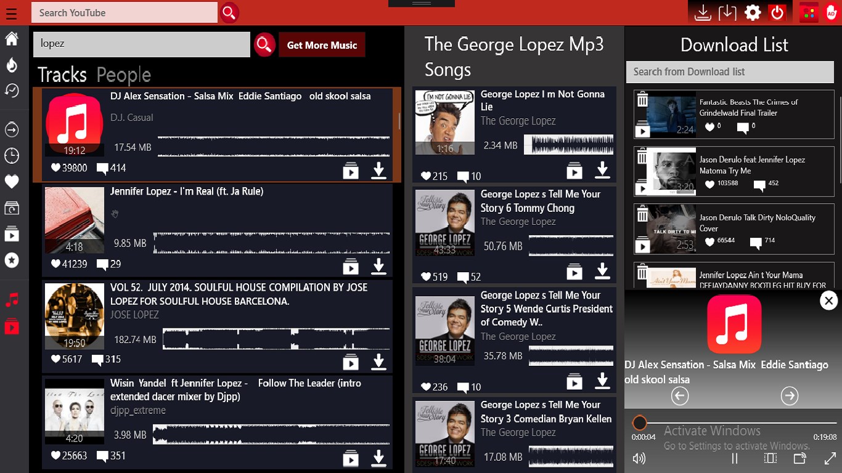Screen dimensions: 842x473
Task: Delete Fantastic Beasts trailer from download list
Action: click(642, 100)
